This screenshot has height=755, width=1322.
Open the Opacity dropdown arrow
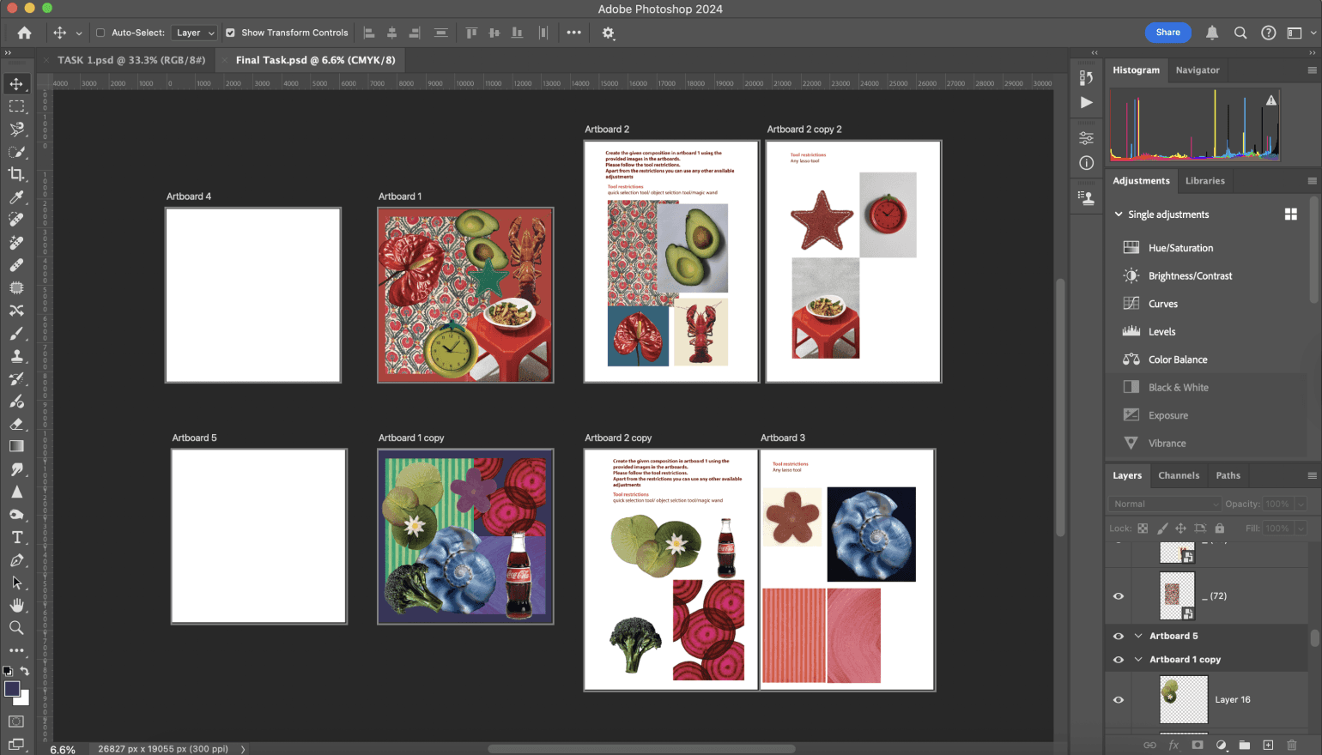point(1301,504)
